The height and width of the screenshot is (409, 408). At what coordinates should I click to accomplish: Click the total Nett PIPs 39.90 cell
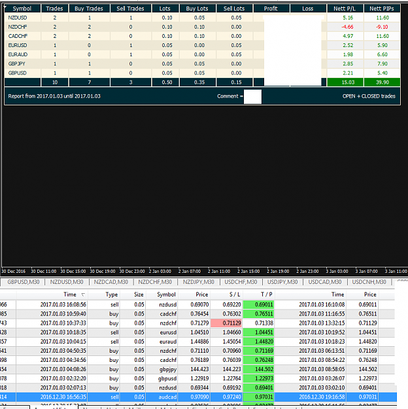pos(382,82)
